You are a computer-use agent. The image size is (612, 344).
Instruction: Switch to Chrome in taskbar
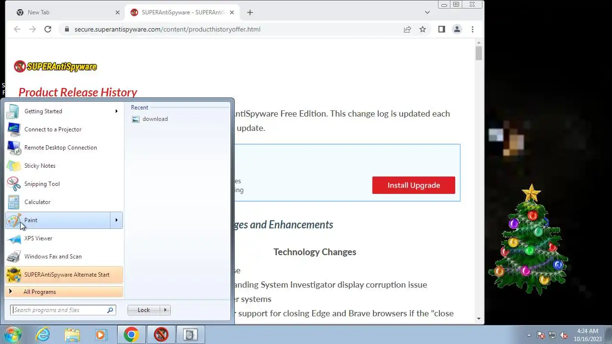pos(131,334)
